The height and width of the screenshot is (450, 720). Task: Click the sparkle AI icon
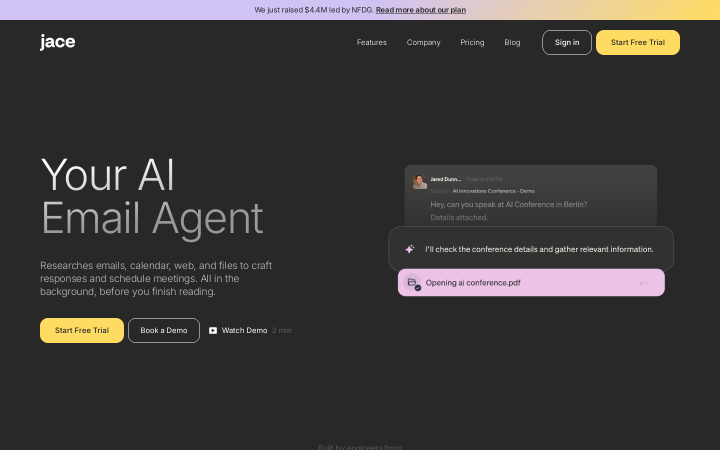tap(410, 249)
